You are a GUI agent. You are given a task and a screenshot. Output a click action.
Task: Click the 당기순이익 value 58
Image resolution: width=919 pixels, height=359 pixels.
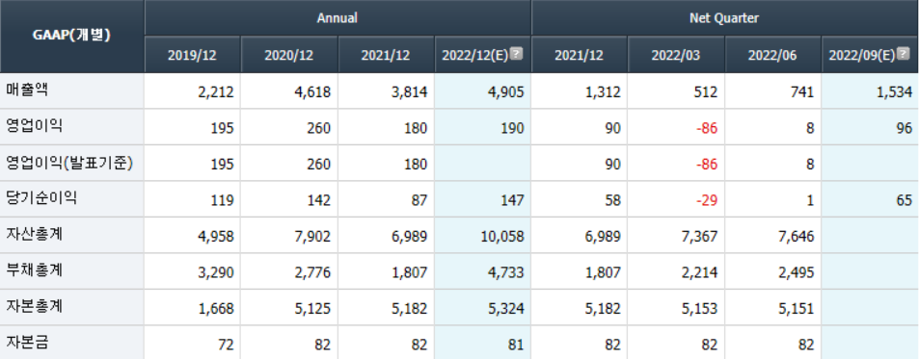(x=612, y=200)
